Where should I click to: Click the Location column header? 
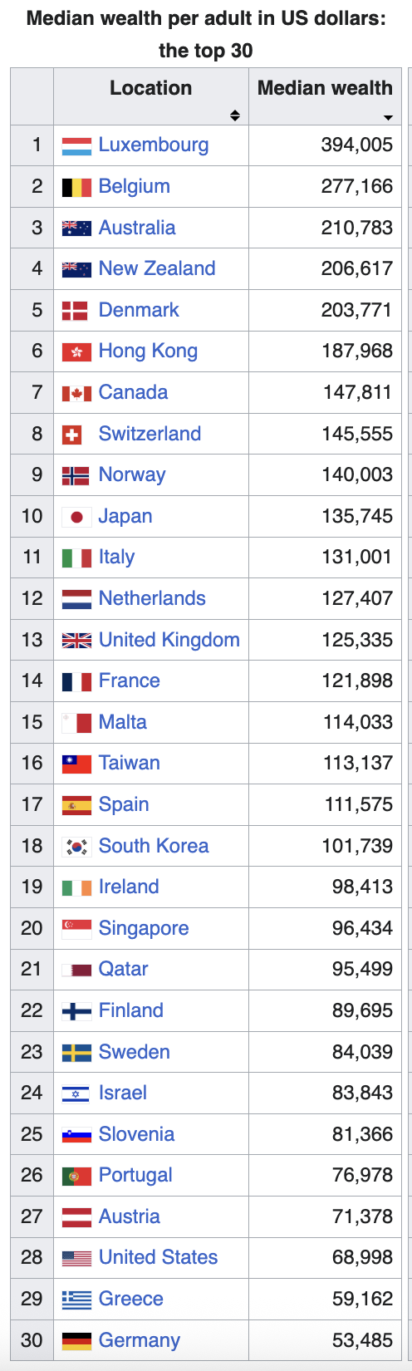[x=150, y=97]
